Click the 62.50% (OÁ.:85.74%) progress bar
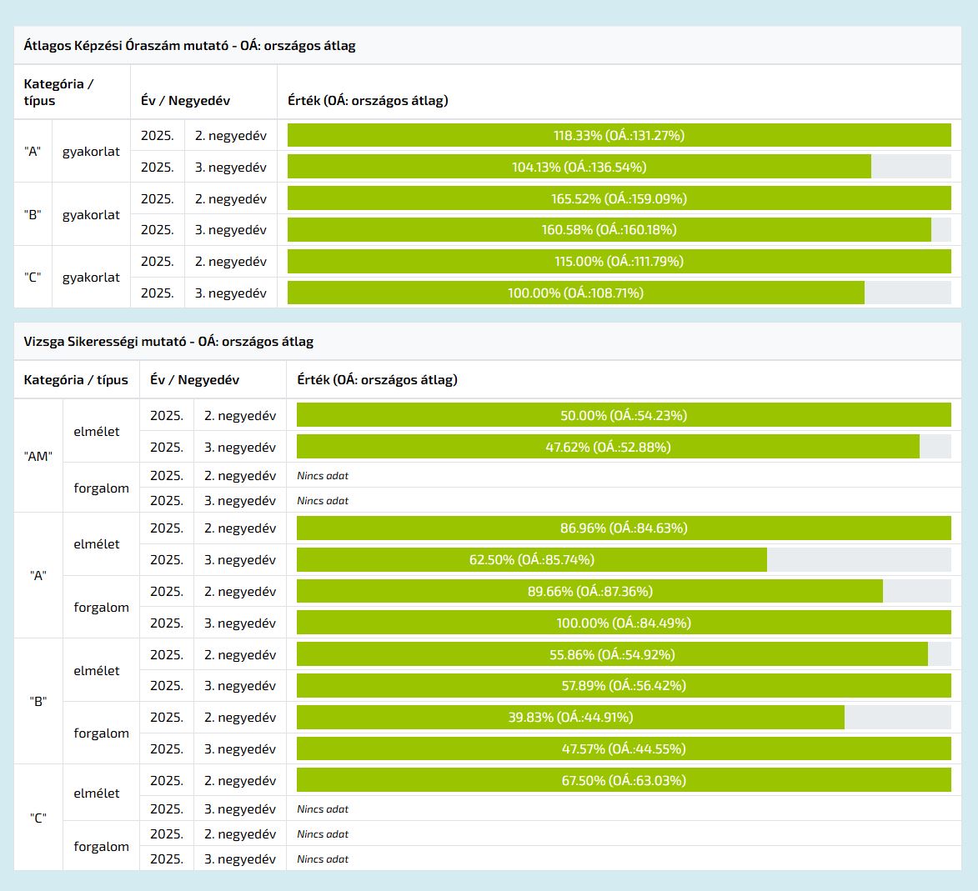The width and height of the screenshot is (978, 891). pyautogui.click(x=532, y=559)
